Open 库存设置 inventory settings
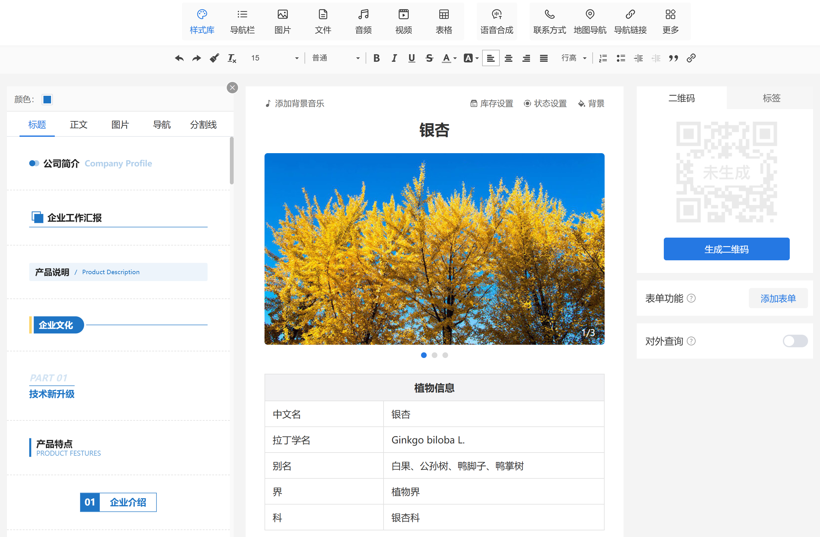The image size is (820, 537). 492,103
